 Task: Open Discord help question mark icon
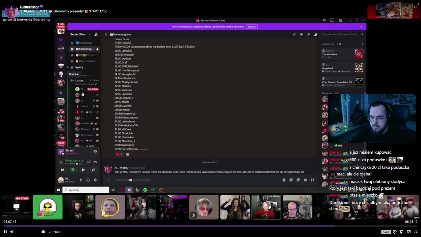click(340, 20)
